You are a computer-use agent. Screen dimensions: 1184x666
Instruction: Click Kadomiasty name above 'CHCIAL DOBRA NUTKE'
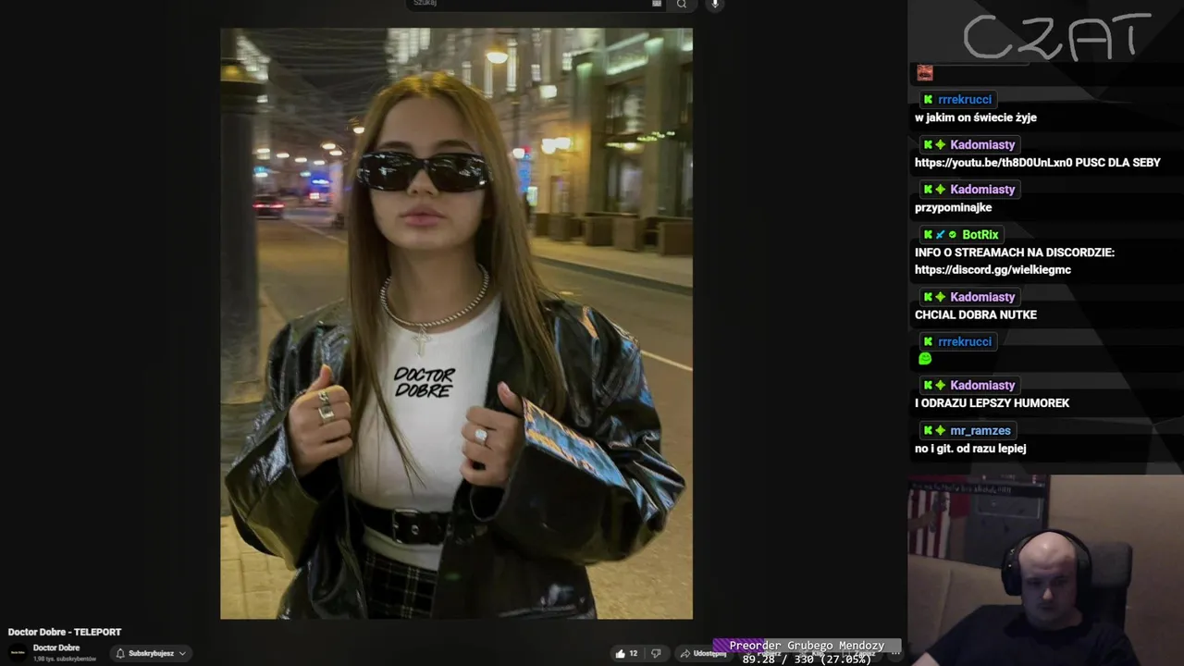(x=982, y=297)
